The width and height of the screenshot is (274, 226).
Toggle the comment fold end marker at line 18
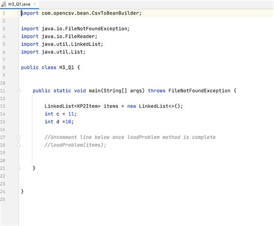[18, 145]
